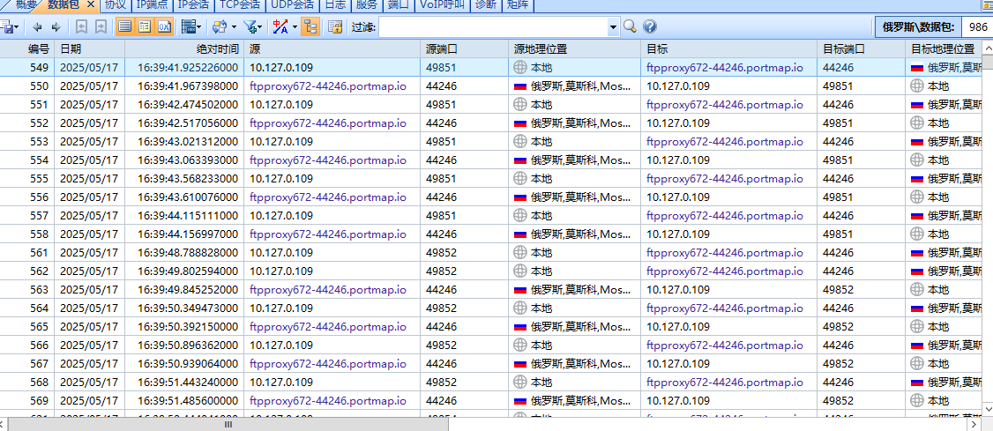This screenshot has height=431, width=993.
Task: Click the two-arrows refresh icon in toolbar
Action: coord(218,27)
